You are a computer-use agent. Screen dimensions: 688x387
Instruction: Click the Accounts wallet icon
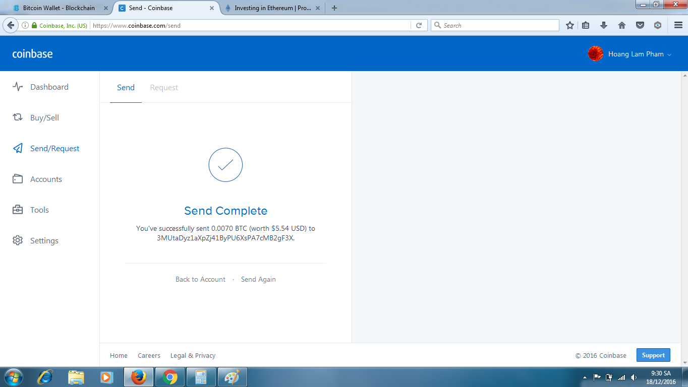click(x=18, y=179)
